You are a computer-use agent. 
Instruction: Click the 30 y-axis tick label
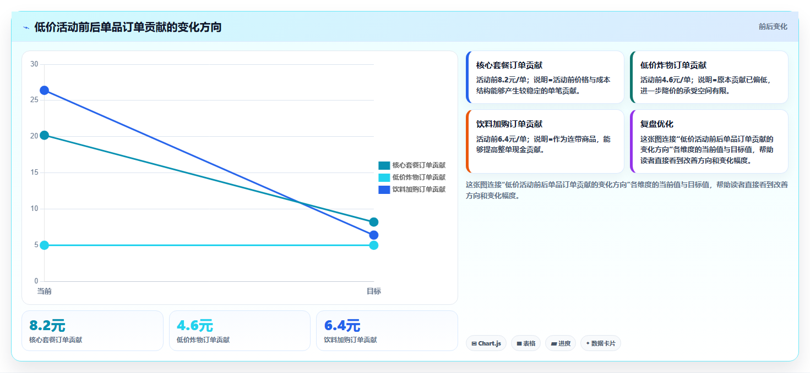34,64
